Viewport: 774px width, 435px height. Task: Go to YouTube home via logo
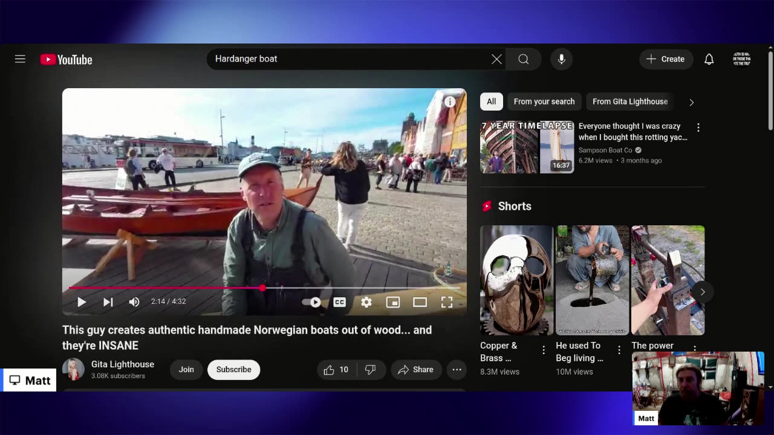tap(67, 59)
